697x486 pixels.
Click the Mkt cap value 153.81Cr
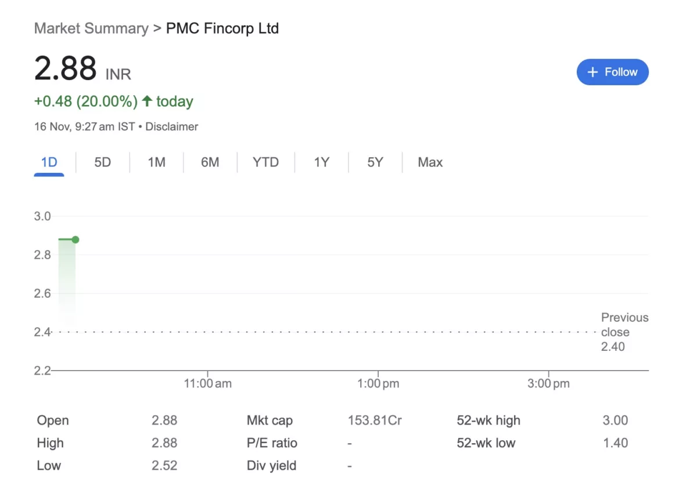375,420
